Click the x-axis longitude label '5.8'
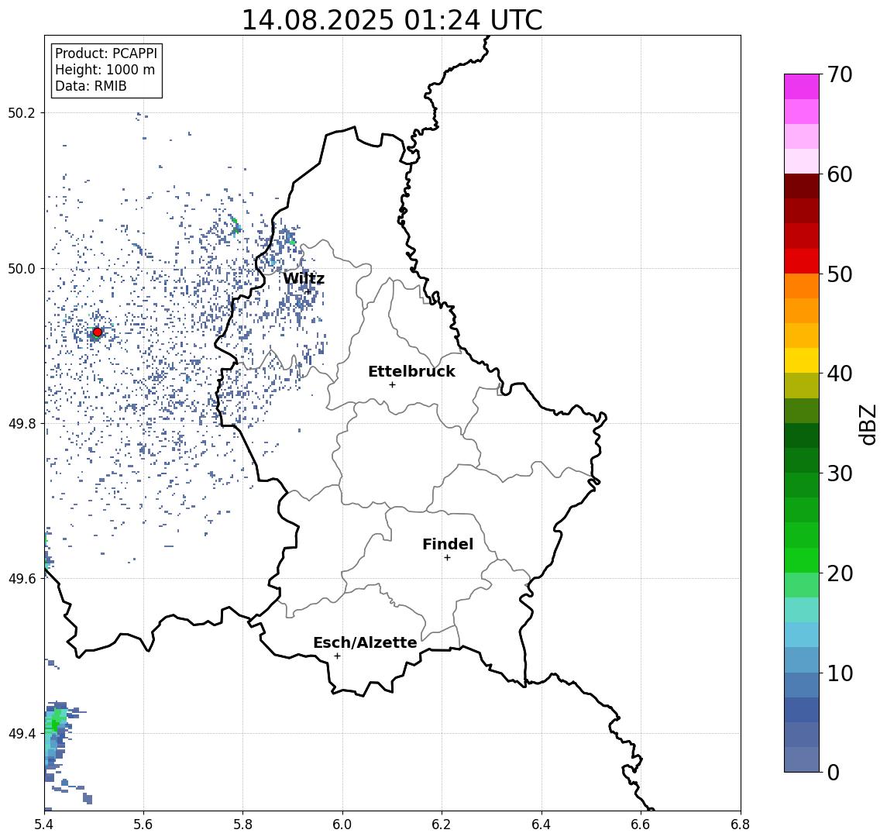 (243, 825)
